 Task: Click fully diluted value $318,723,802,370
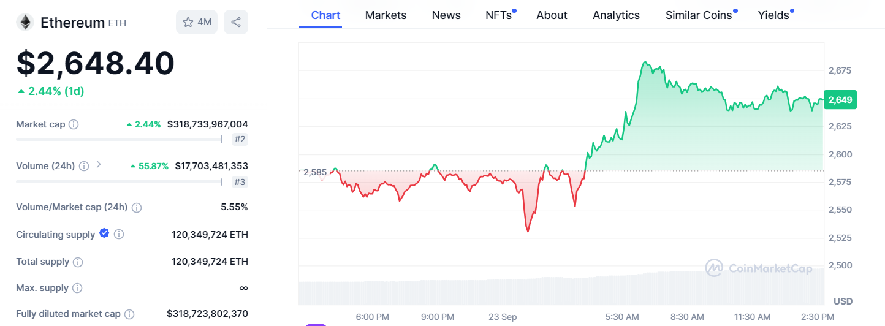[x=208, y=314]
